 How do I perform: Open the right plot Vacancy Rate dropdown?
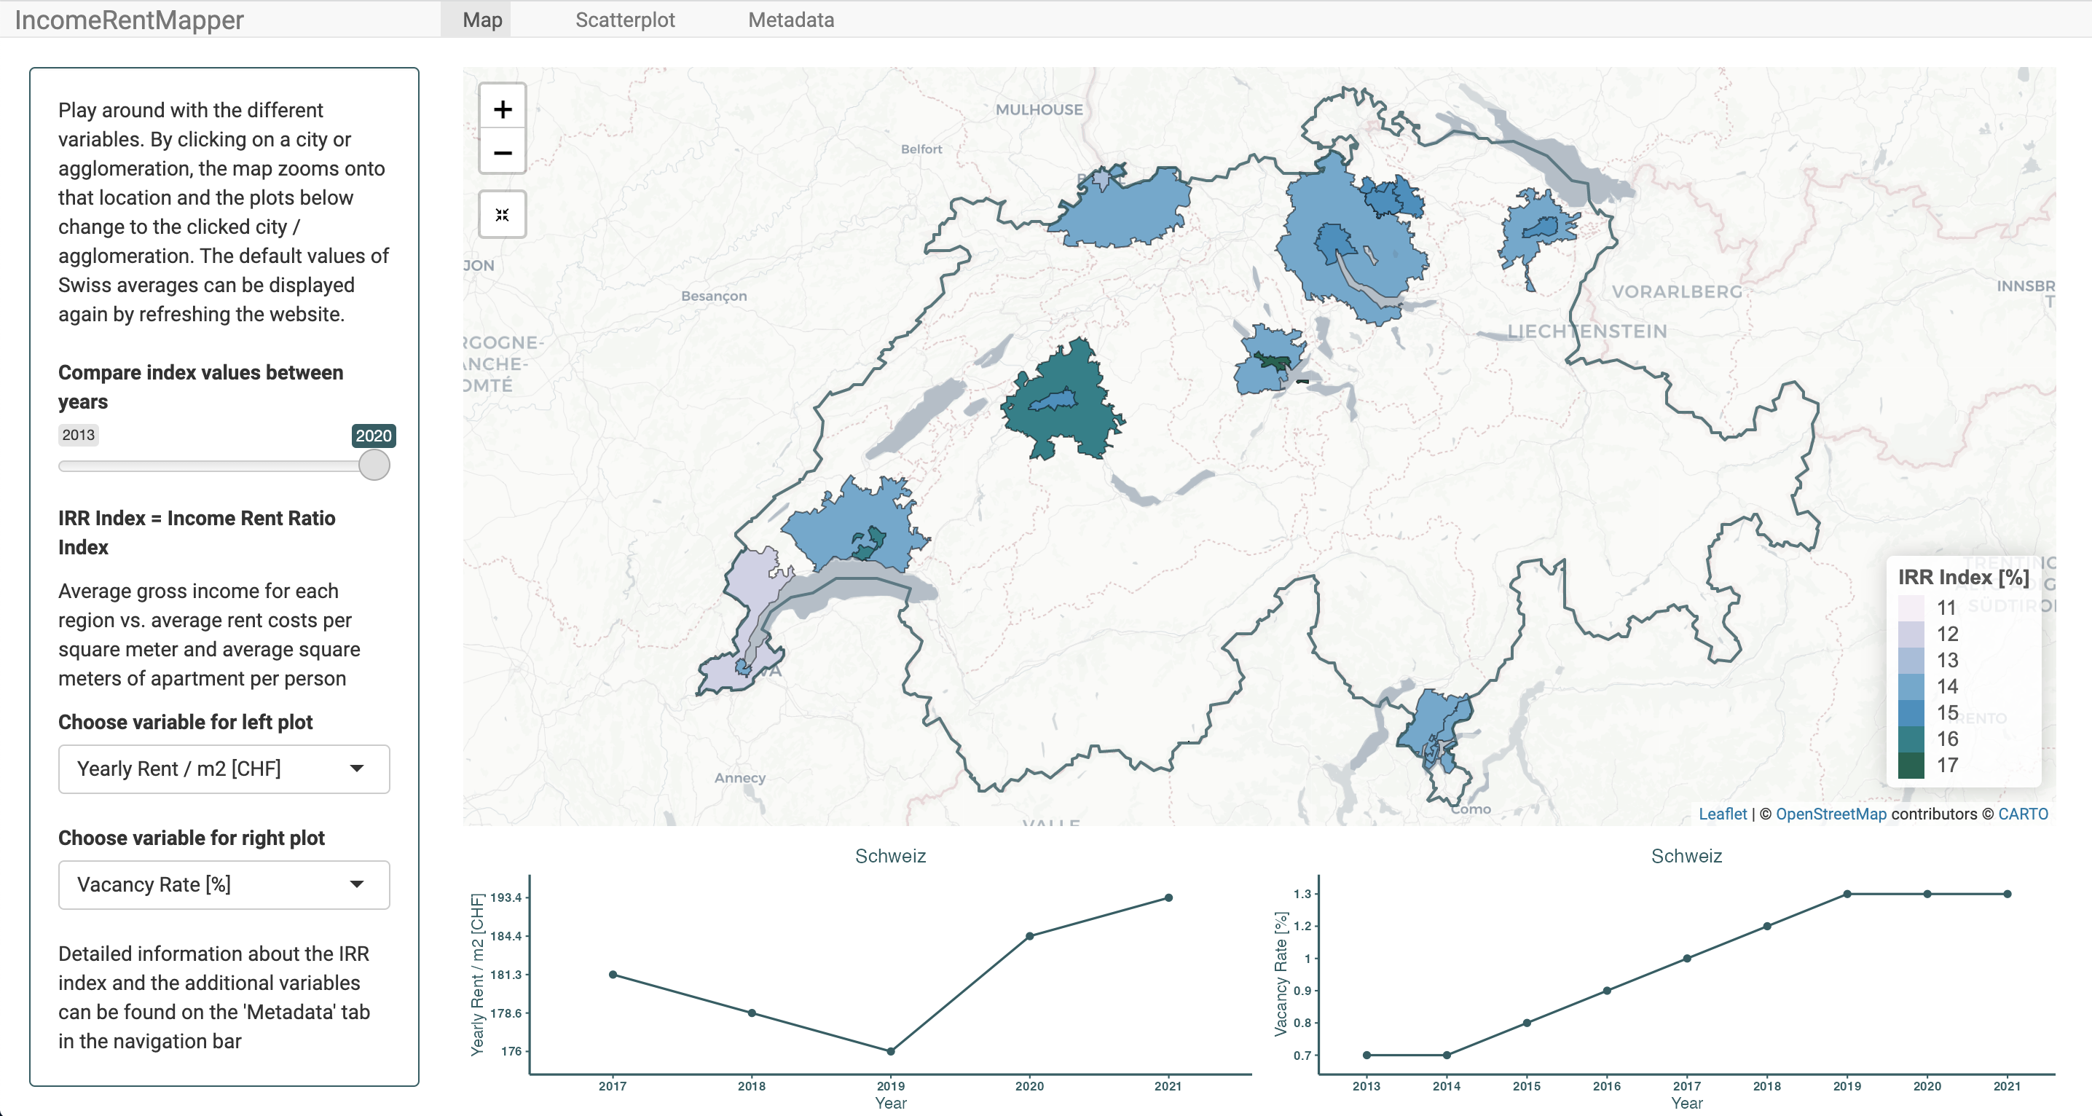224,884
